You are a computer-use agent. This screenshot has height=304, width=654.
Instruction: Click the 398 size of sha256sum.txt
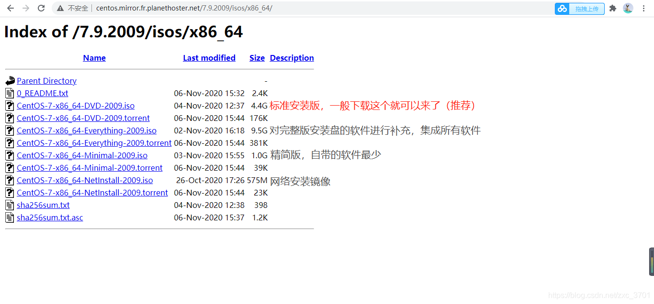(x=261, y=205)
